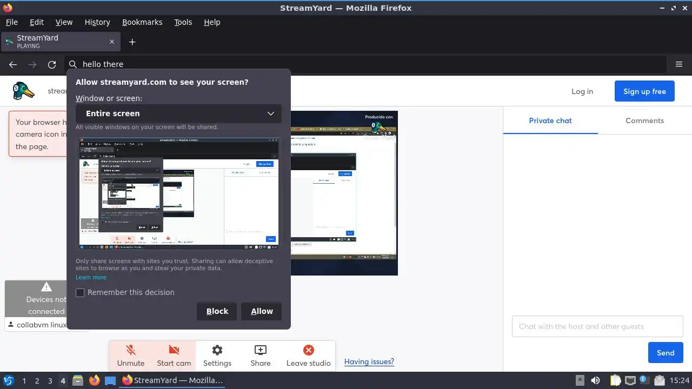Click the shared screen video preview

click(344, 193)
